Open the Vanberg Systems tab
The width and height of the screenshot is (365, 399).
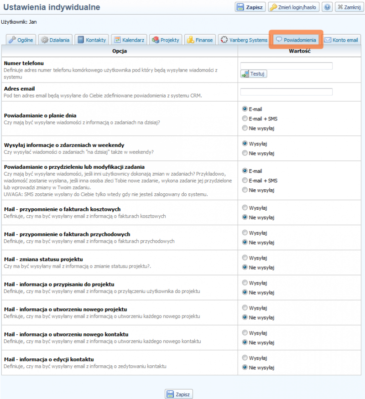click(x=244, y=40)
